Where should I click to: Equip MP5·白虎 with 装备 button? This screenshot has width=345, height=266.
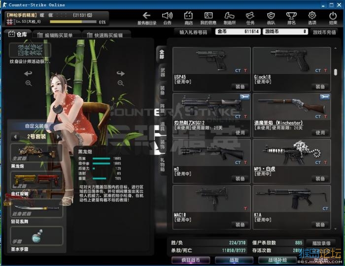(320, 179)
